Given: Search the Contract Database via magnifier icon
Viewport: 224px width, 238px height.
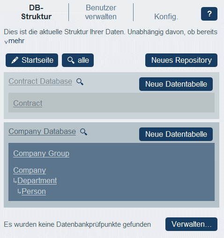Looking at the screenshot, I should pos(80,82).
